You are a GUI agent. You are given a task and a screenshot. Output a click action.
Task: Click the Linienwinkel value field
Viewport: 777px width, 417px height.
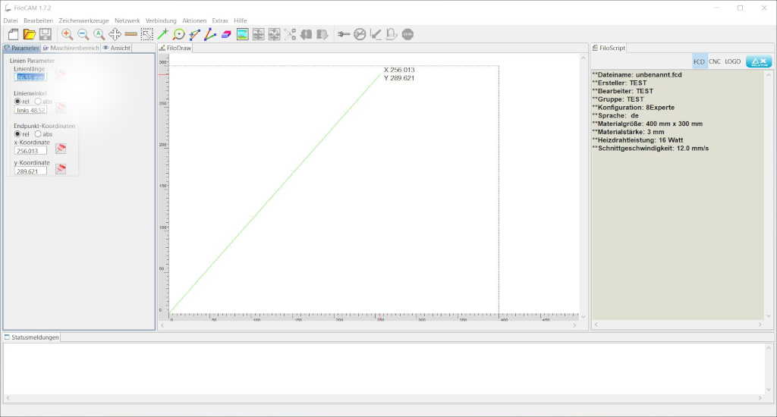point(30,110)
